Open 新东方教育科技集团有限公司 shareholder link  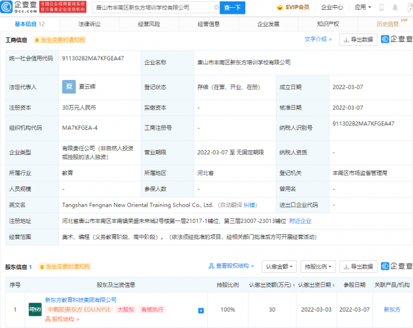pos(81,300)
